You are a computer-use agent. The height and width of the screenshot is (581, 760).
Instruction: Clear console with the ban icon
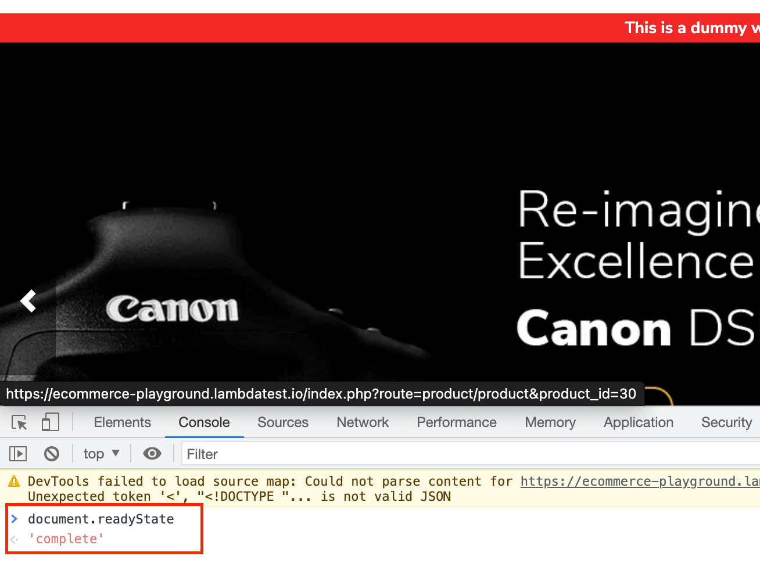pos(52,454)
